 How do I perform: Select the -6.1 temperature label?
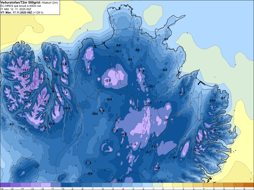pyautogui.click(x=166, y=39)
